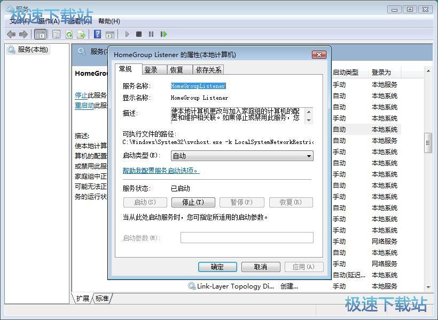Open the 帮助(H) menu
The width and height of the screenshot is (438, 320).
[x=109, y=21]
